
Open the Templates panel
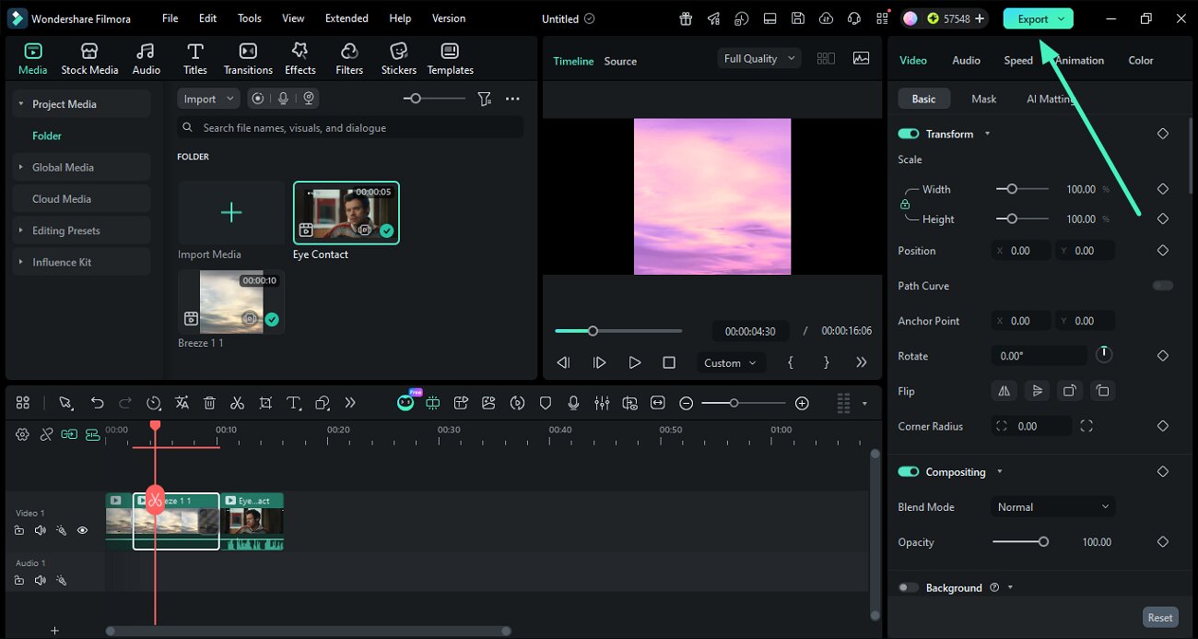[x=450, y=59]
